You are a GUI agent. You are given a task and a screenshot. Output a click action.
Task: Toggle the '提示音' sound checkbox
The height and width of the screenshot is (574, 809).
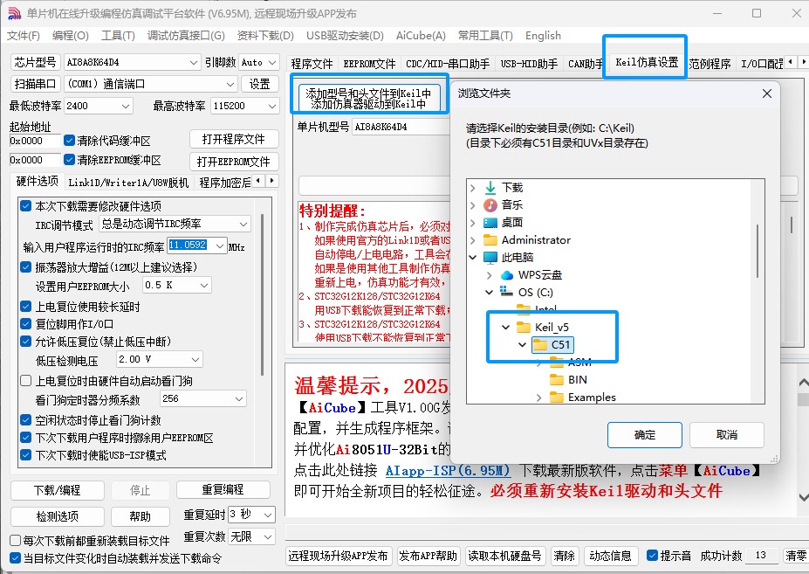pos(652,556)
